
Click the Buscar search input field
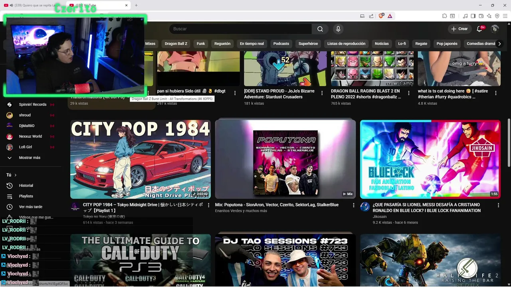point(241,29)
